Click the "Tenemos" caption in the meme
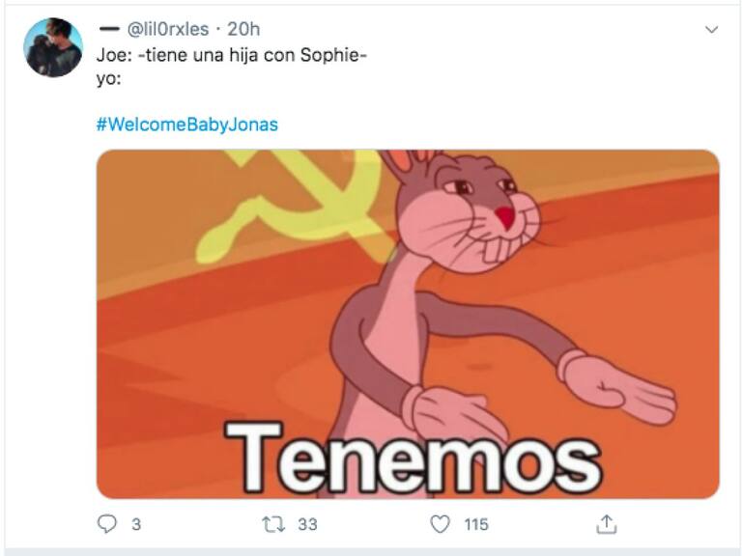 413,459
